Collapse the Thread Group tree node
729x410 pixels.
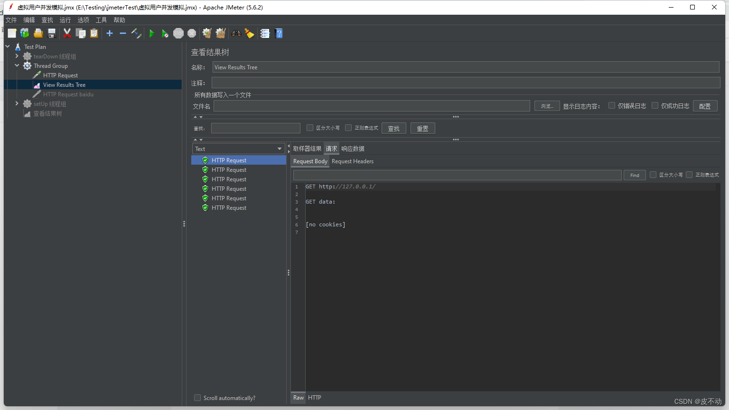click(17, 65)
